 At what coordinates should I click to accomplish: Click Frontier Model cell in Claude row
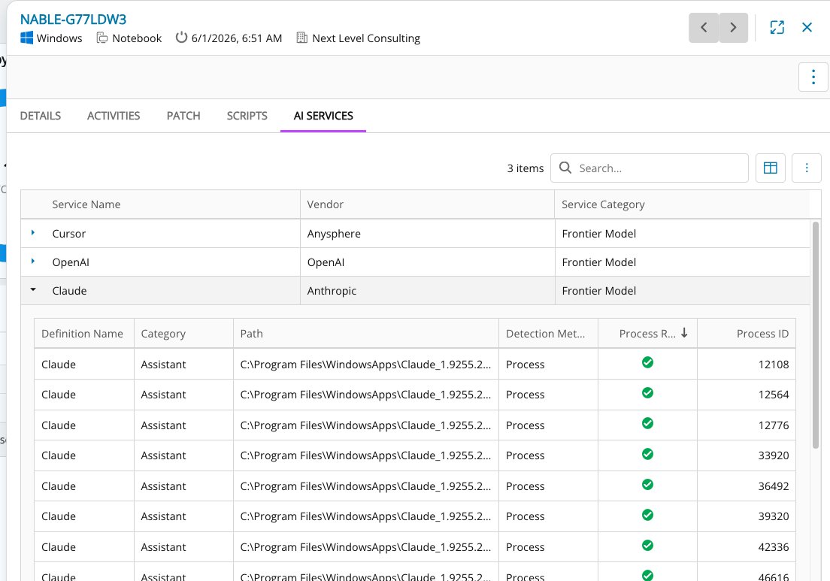click(683, 290)
